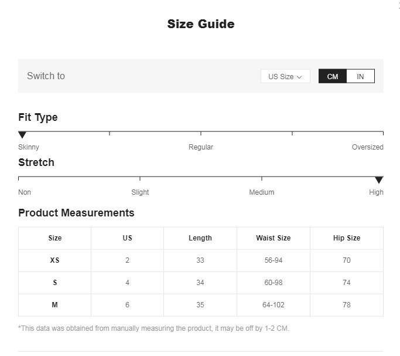
Task: Click the Regular label on Fit Type scale
Action: tap(201, 147)
